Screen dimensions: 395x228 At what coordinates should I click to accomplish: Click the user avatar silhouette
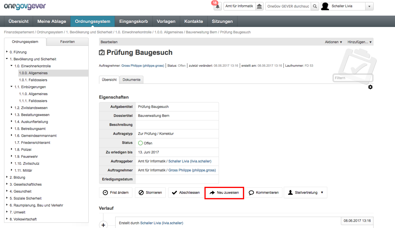pyautogui.click(x=325, y=6)
